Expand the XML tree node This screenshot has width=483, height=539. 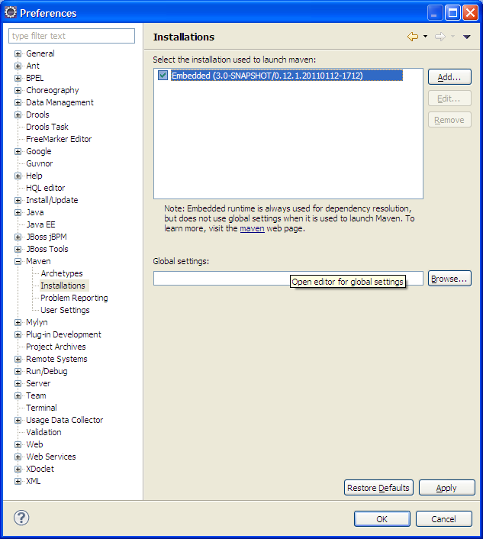[x=18, y=481]
